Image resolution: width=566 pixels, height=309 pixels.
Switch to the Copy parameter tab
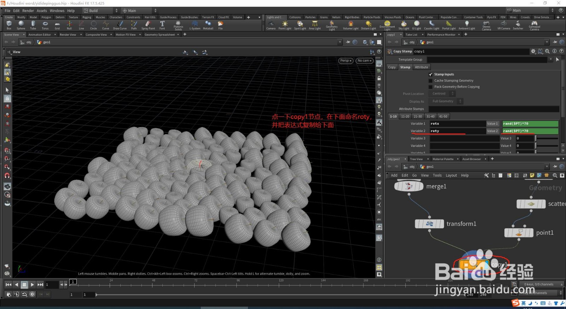[392, 67]
